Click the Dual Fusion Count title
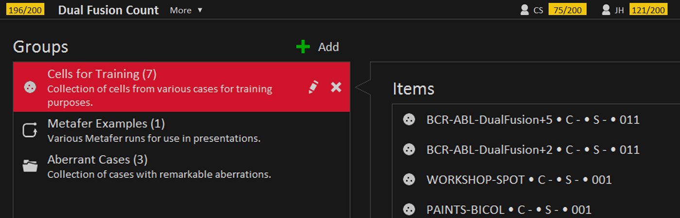The height and width of the screenshot is (218, 680). (x=108, y=10)
